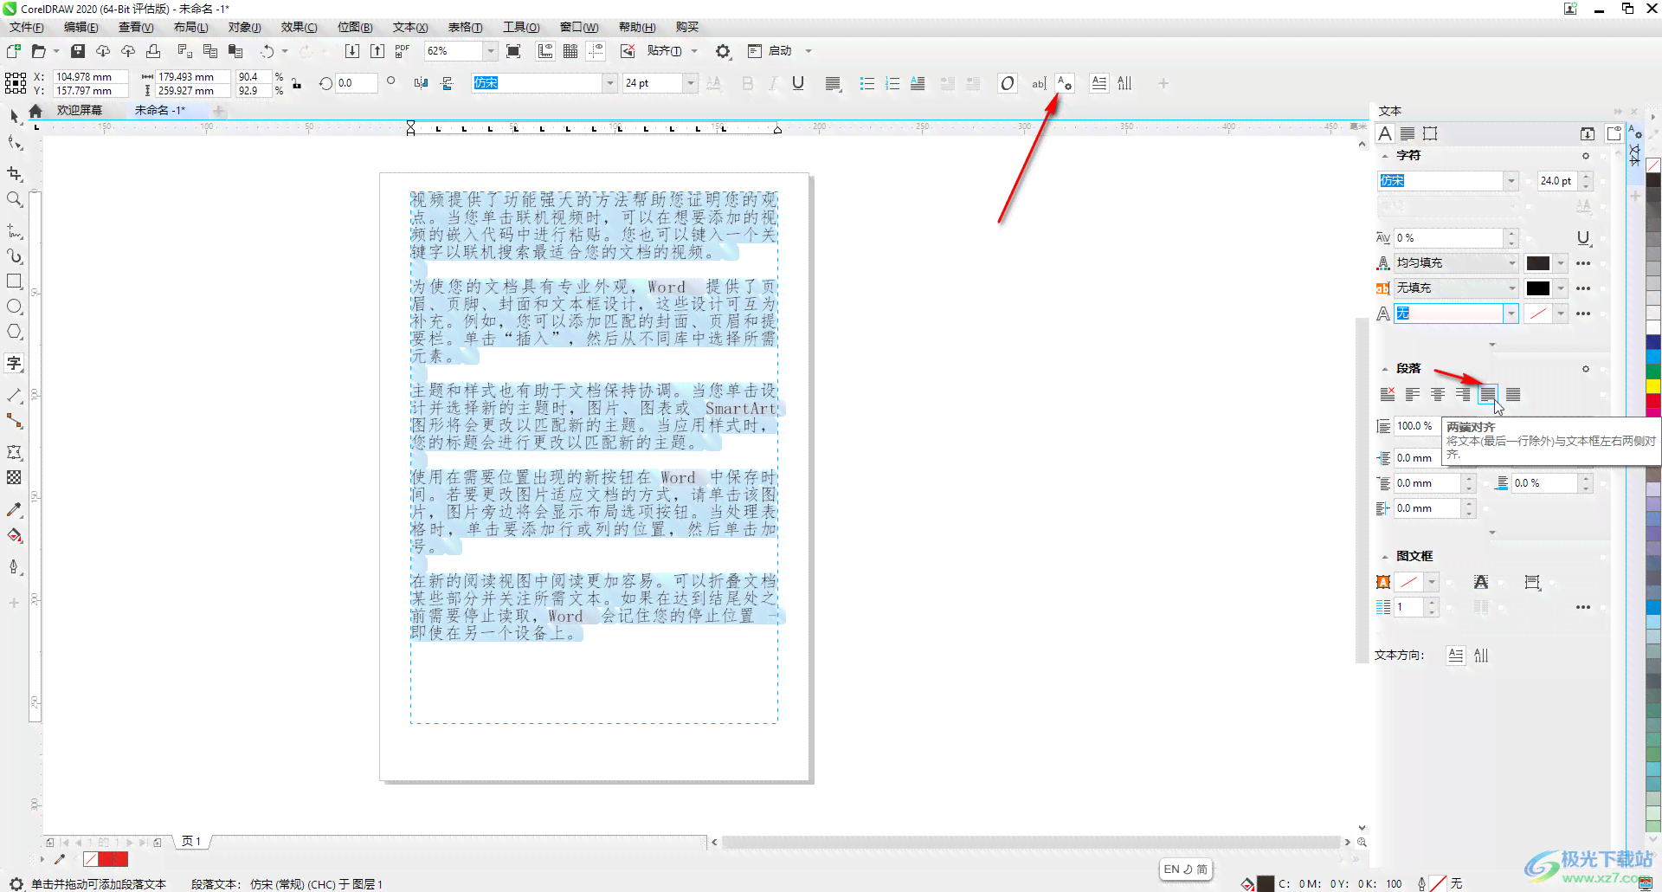Open 无填充 background fill dropdown
1662x892 pixels.
click(x=1512, y=288)
